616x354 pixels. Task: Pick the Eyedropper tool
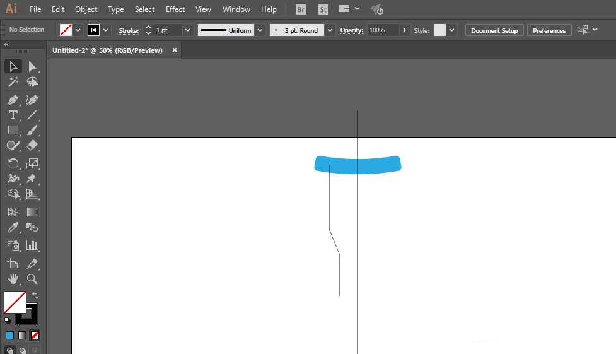pyautogui.click(x=13, y=228)
